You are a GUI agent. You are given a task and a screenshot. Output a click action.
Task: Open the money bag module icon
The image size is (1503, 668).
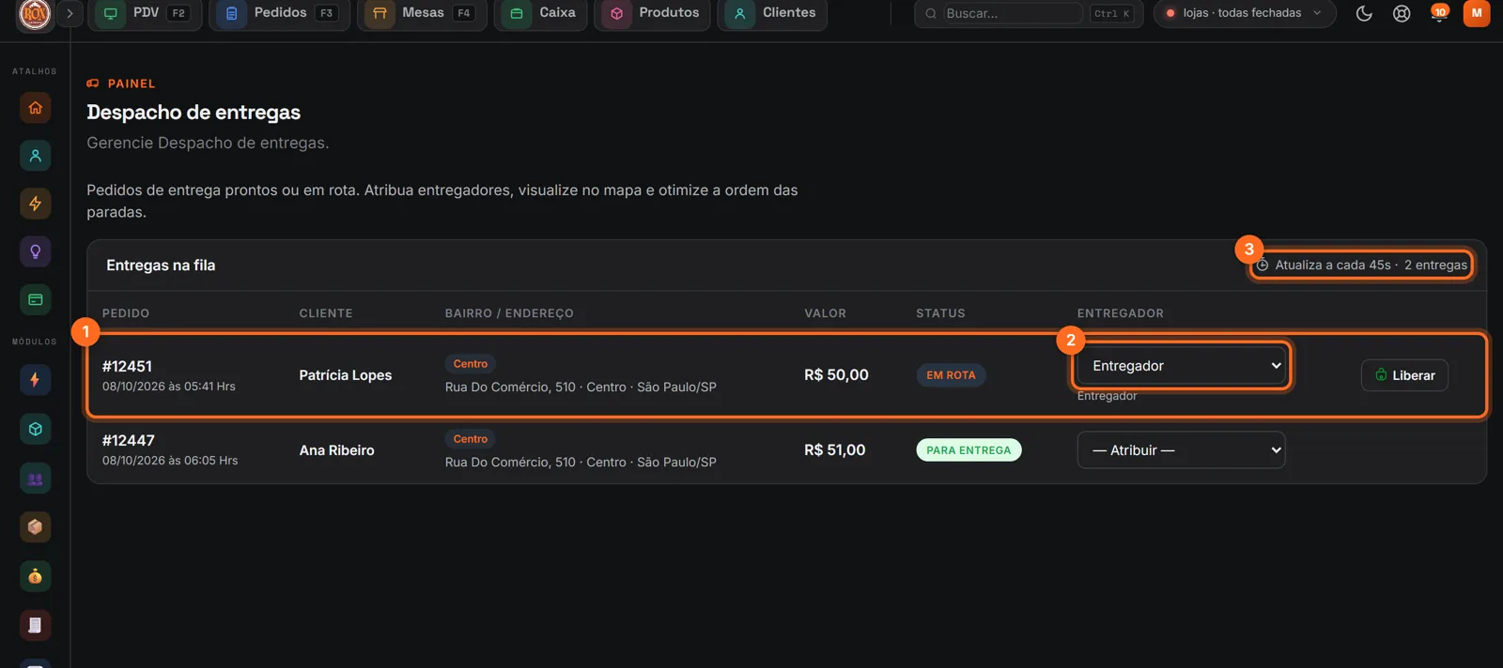coord(35,576)
